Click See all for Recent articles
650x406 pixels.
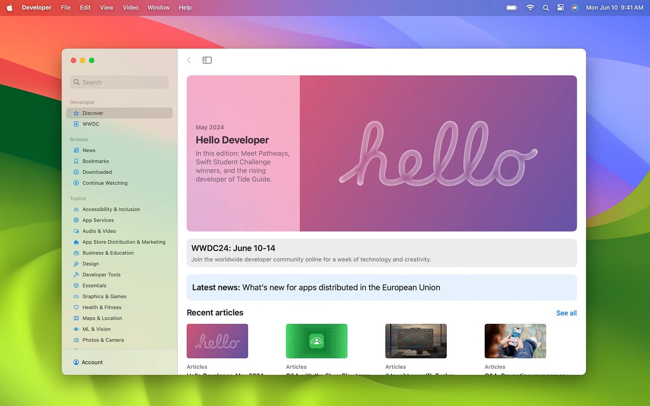pos(566,313)
